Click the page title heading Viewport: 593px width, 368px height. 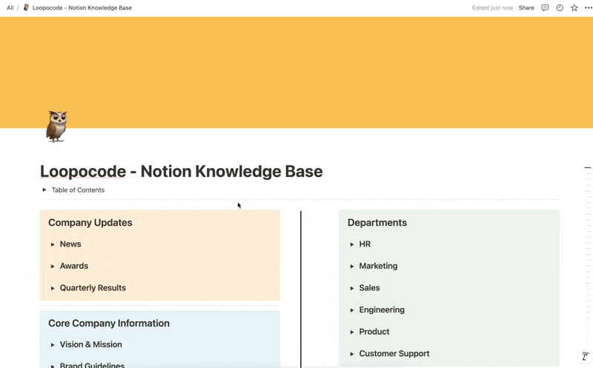[x=182, y=172]
